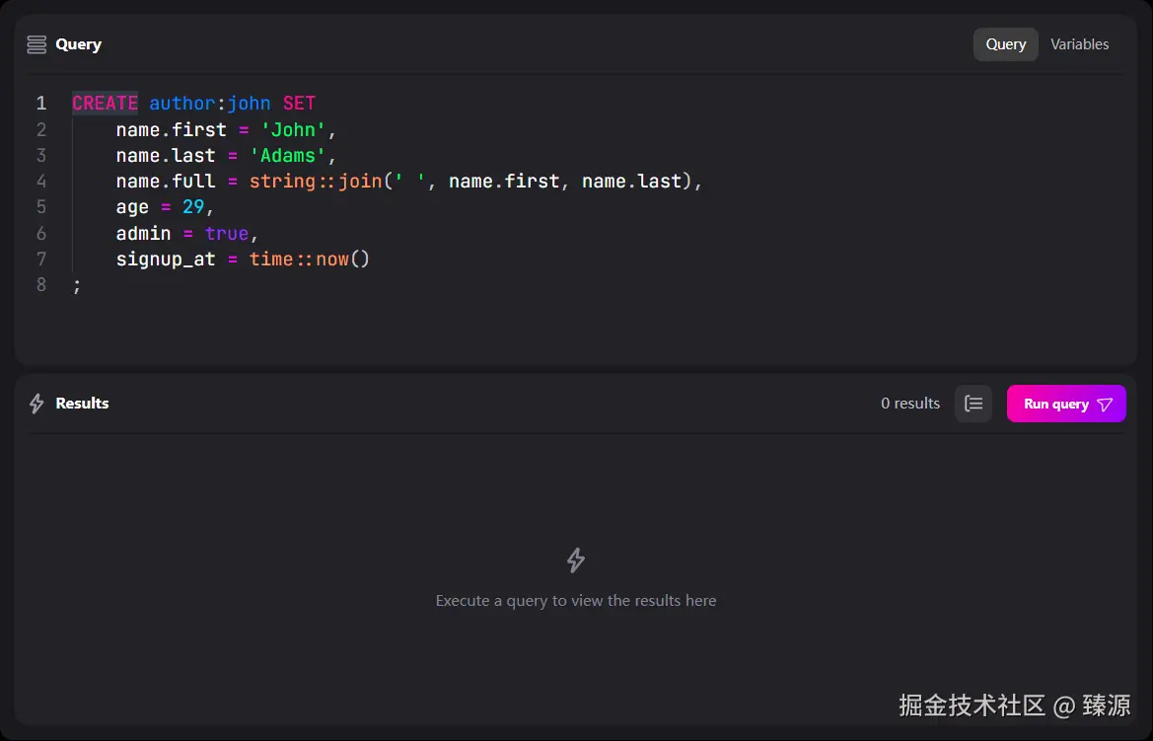
Task: Click the "Execute a query" placeholder text
Action: 576,600
